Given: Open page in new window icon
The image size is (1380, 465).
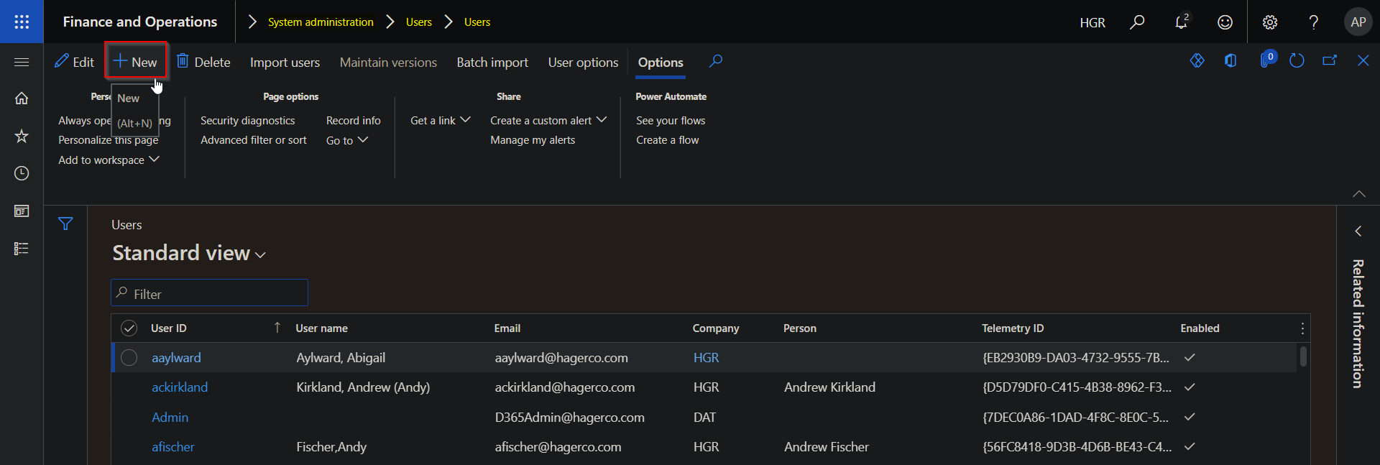Looking at the screenshot, I should [1330, 61].
